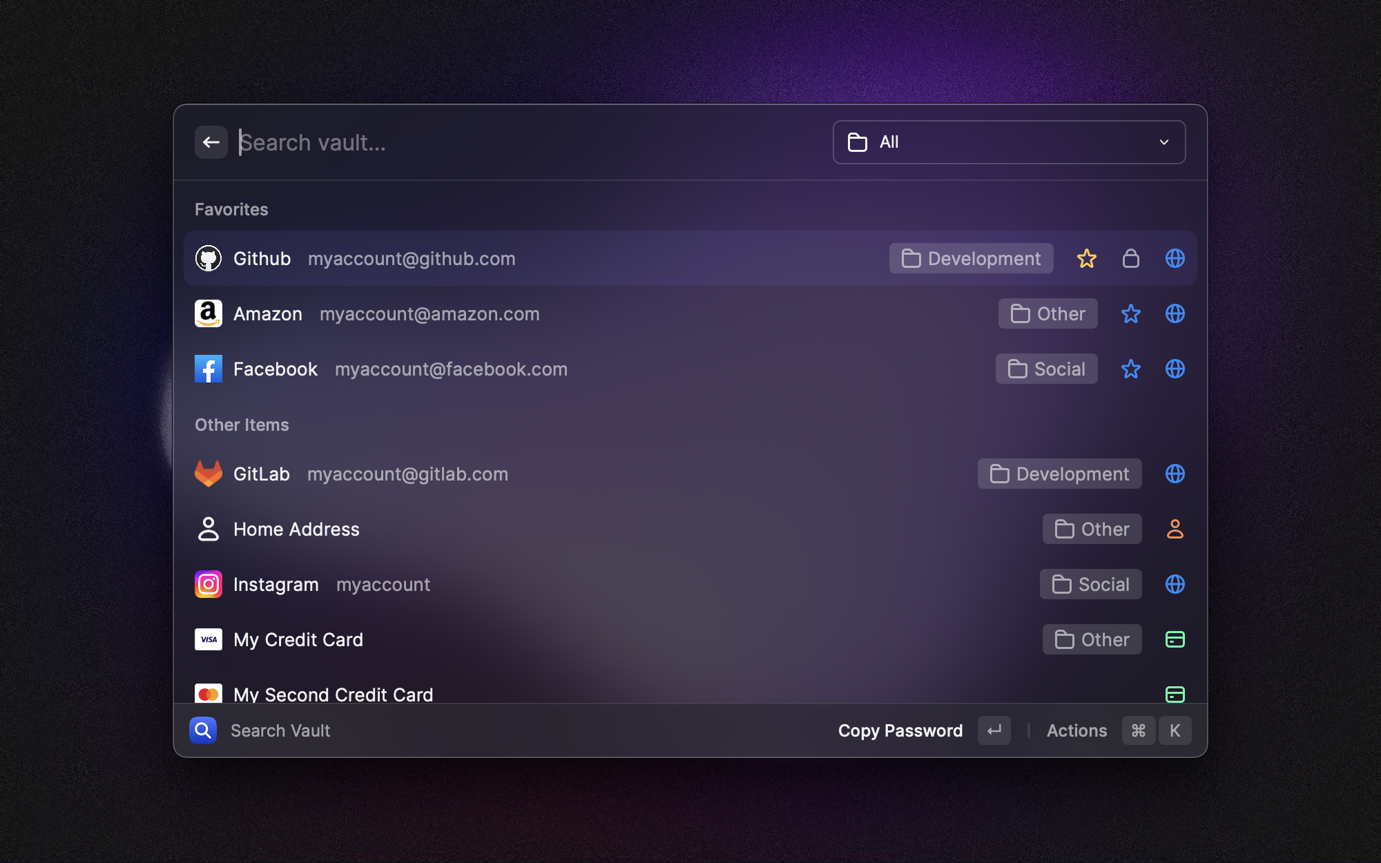Click the Development folder tag on Github
This screenshot has height=863, width=1381.
(971, 258)
